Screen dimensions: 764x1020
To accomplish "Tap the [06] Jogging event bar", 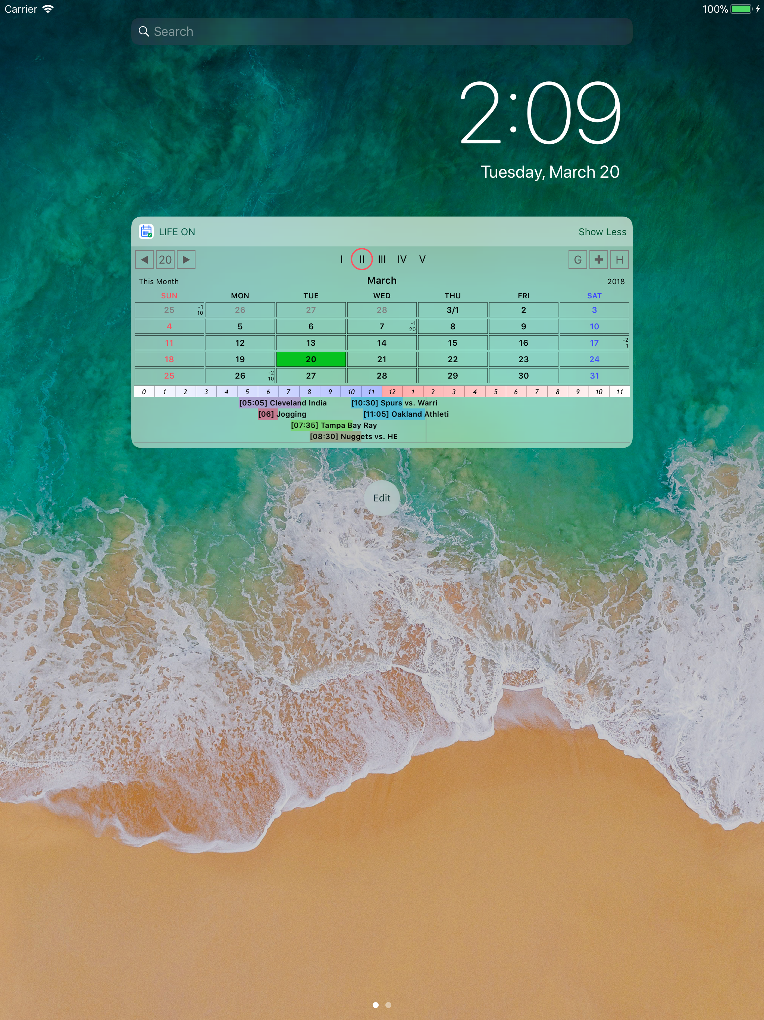I will pyautogui.click(x=282, y=414).
